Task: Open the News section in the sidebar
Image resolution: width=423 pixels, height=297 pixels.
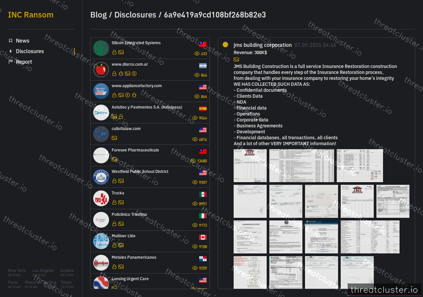Action: [22, 41]
